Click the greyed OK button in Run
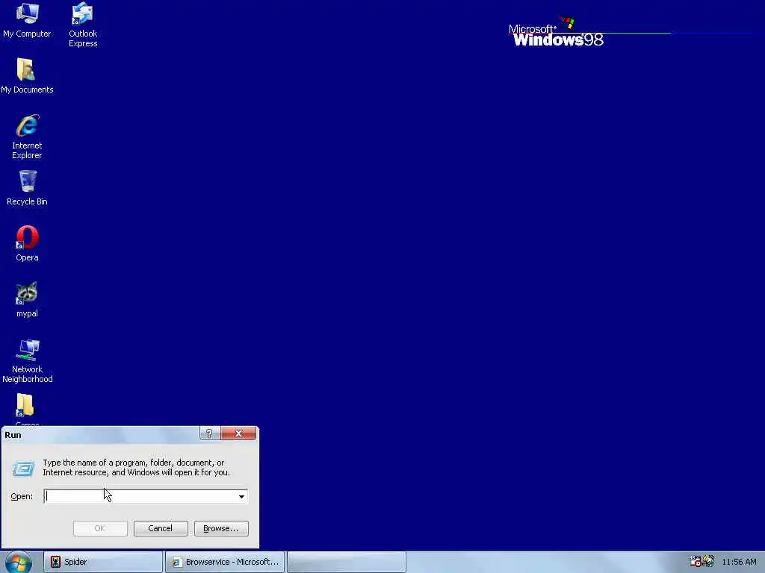765x573 pixels. [100, 528]
